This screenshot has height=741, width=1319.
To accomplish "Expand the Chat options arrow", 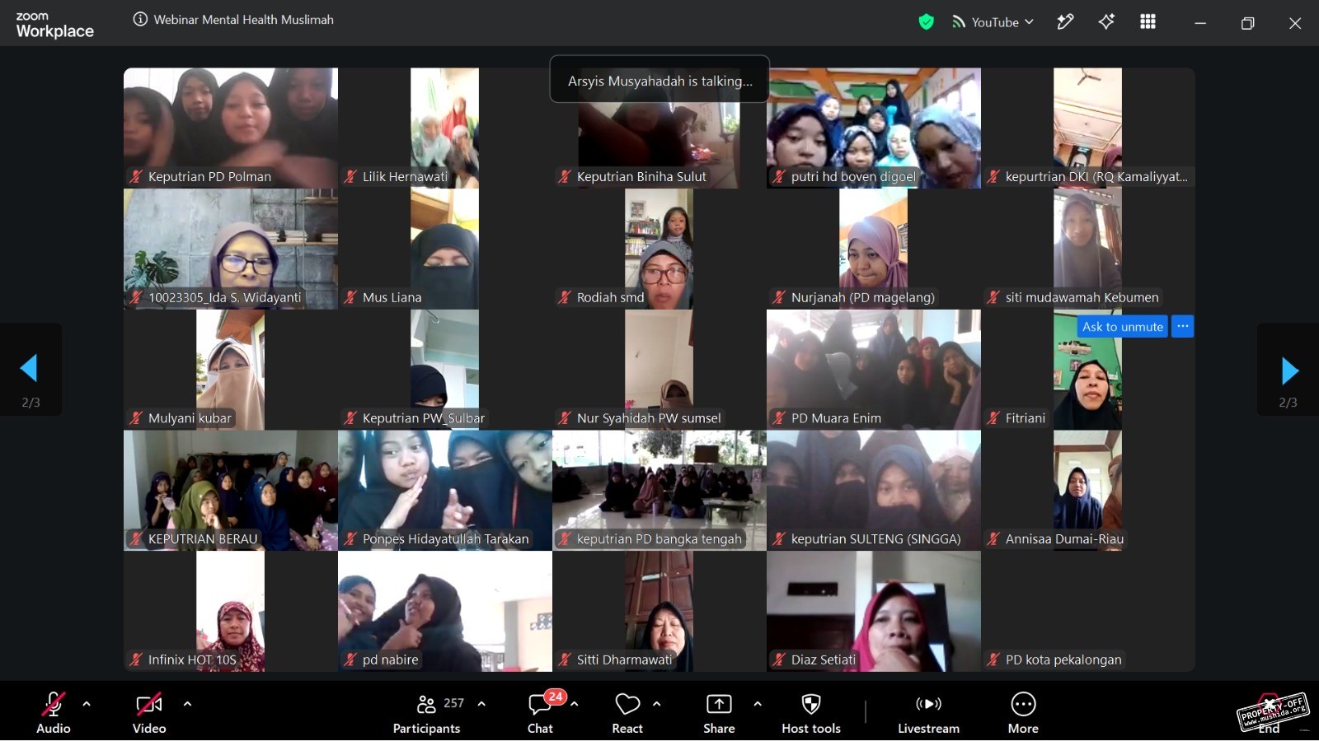I will 575,704.
